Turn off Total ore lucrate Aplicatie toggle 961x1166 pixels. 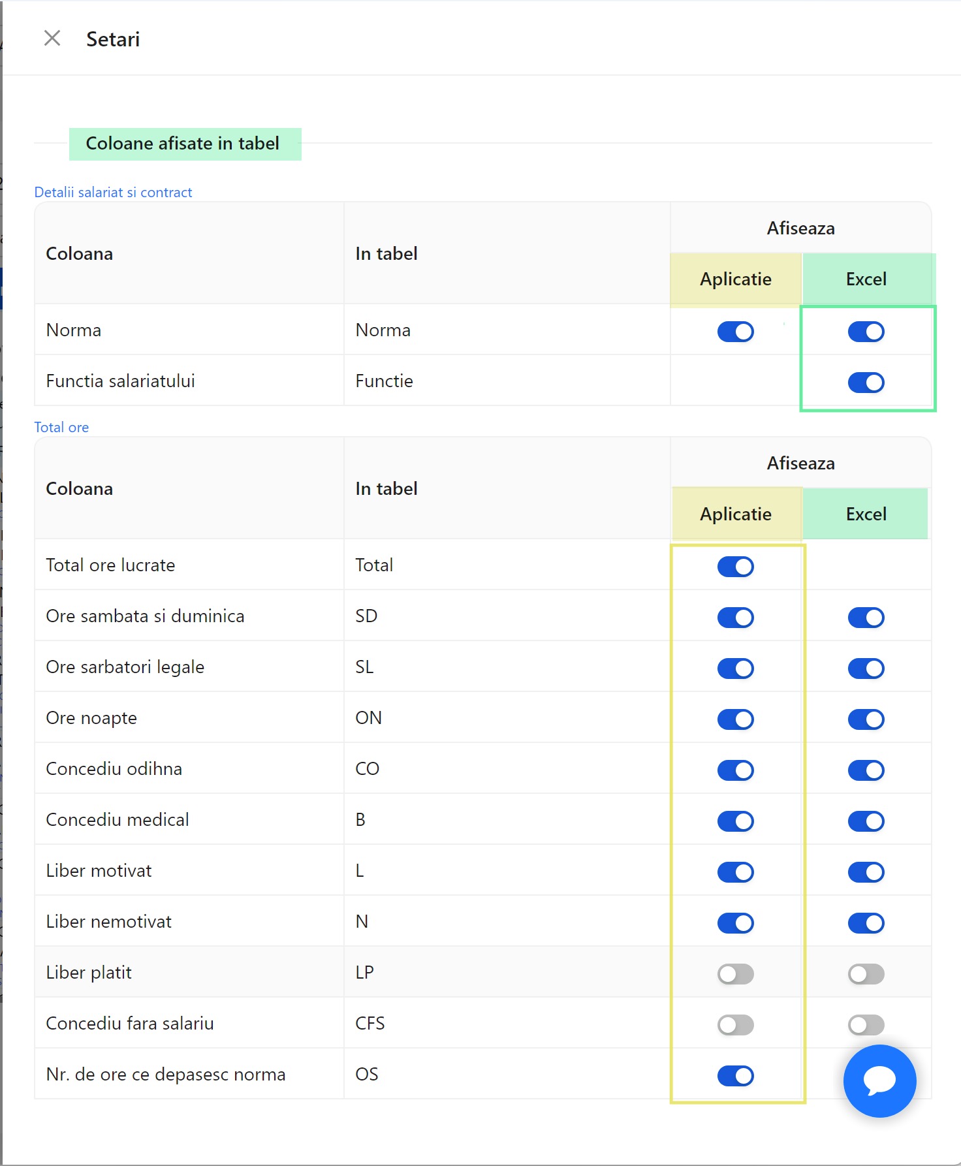[735, 567]
